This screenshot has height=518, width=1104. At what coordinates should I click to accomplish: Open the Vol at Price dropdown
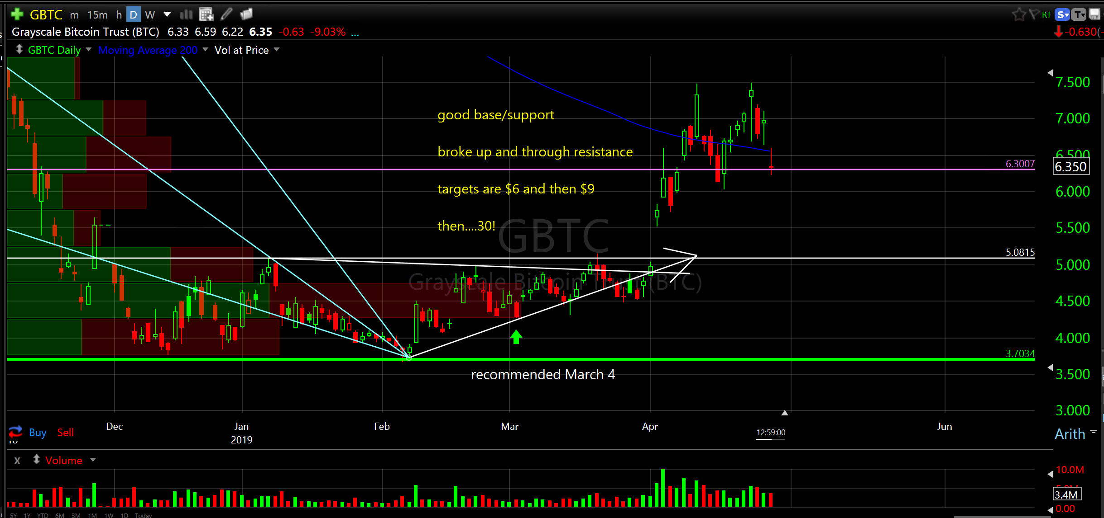277,50
